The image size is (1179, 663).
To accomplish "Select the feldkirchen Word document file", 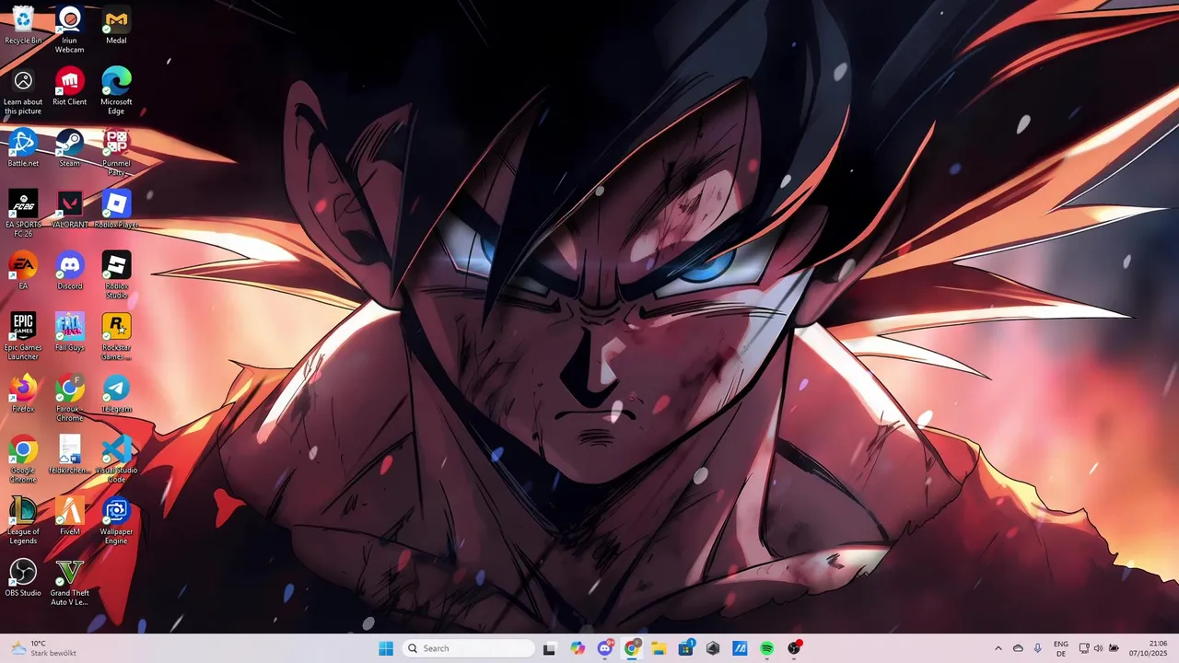I will tap(69, 455).
